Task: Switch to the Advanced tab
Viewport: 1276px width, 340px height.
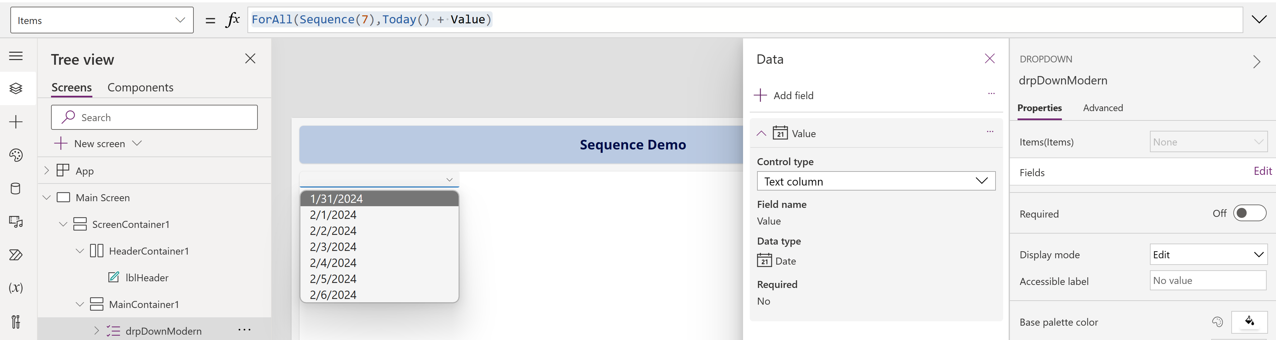Action: point(1102,108)
